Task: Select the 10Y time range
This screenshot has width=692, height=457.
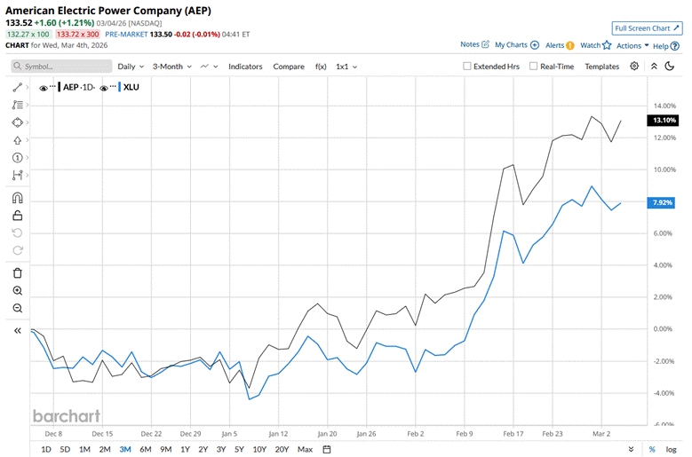Action: point(259,450)
